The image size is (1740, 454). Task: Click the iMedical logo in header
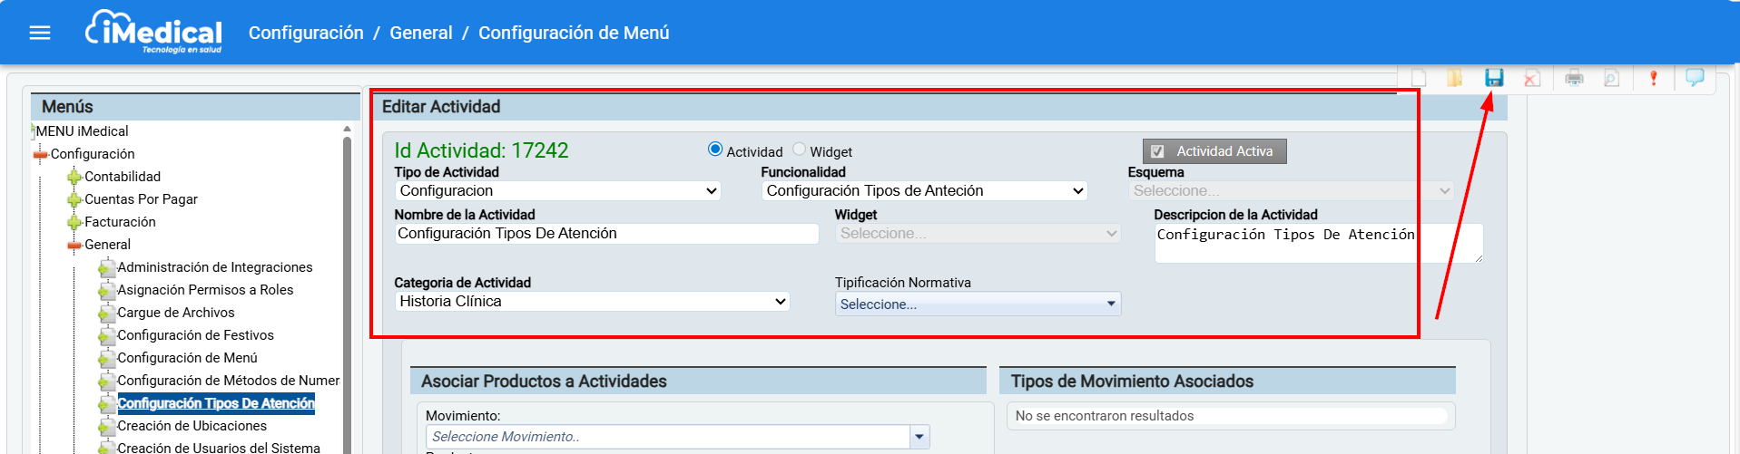[154, 33]
